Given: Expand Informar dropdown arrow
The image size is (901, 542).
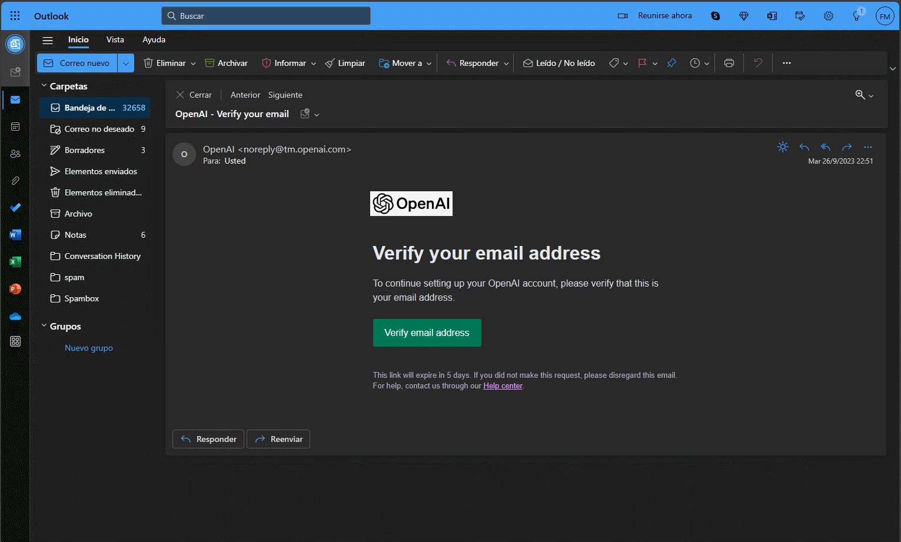Looking at the screenshot, I should pyautogui.click(x=314, y=64).
